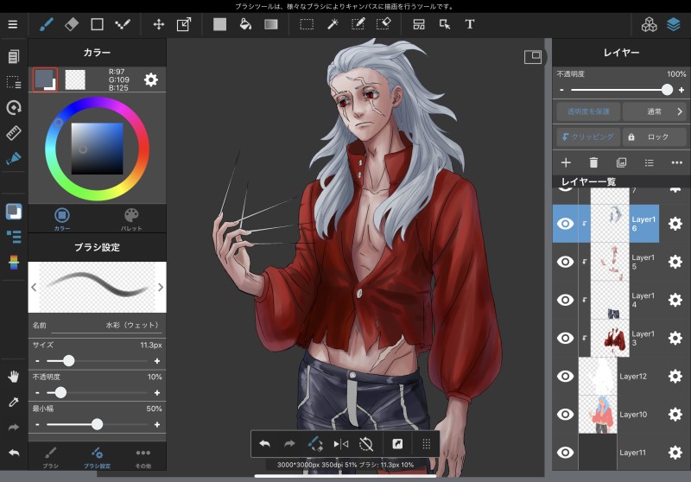Show next brush with right chevron
Image resolution: width=691 pixels, height=482 pixels.
coord(161,288)
